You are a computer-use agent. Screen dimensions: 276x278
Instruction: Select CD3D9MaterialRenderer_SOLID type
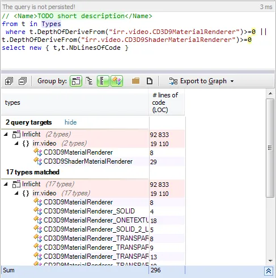[x=89, y=211]
